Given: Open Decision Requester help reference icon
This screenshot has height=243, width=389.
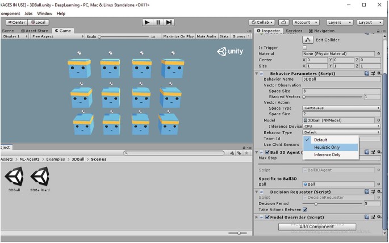Looking at the screenshot, I should point(367,192).
